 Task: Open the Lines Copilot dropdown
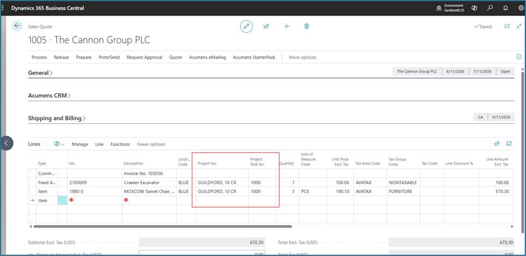[x=60, y=144]
